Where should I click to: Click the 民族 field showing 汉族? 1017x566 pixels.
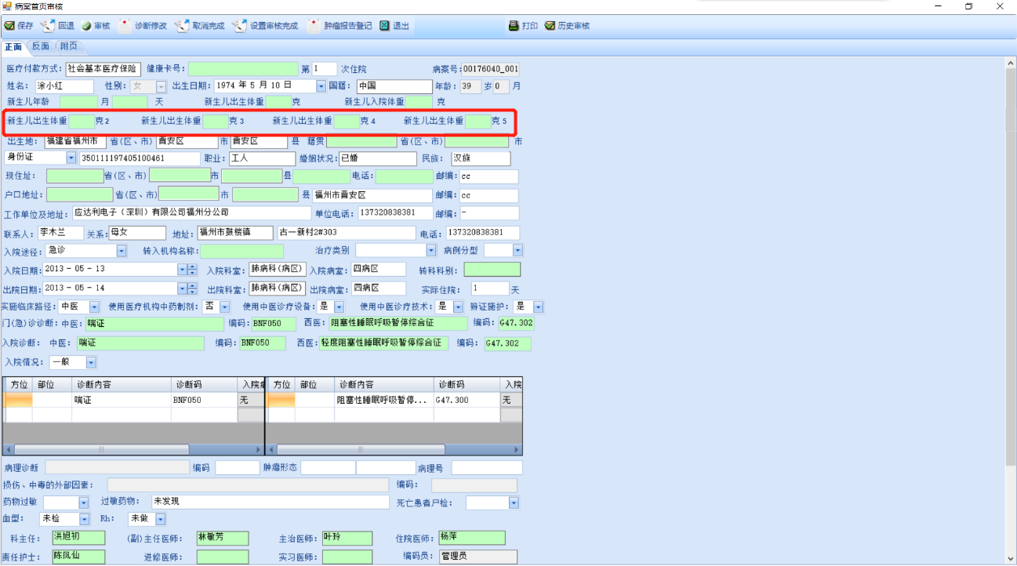point(481,158)
